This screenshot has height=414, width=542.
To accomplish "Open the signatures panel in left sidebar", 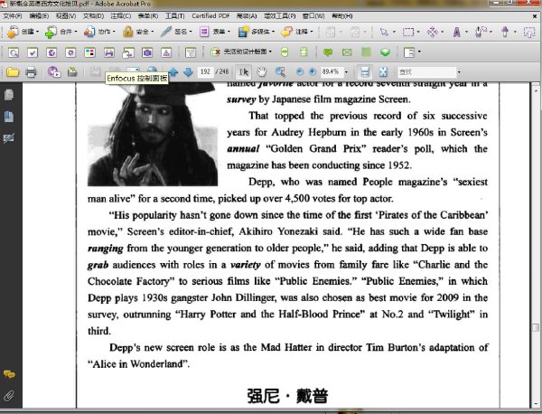I will click(9, 138).
